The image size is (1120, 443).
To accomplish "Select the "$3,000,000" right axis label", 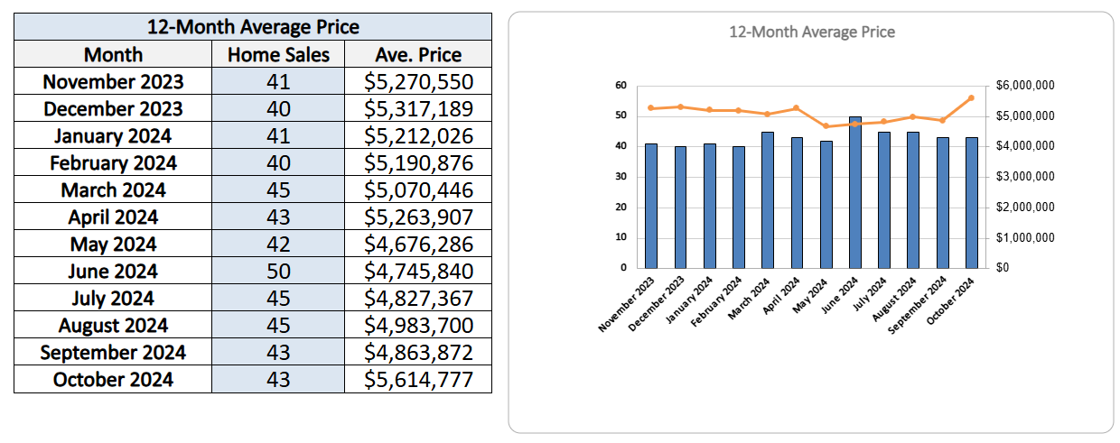I will pos(1025,177).
